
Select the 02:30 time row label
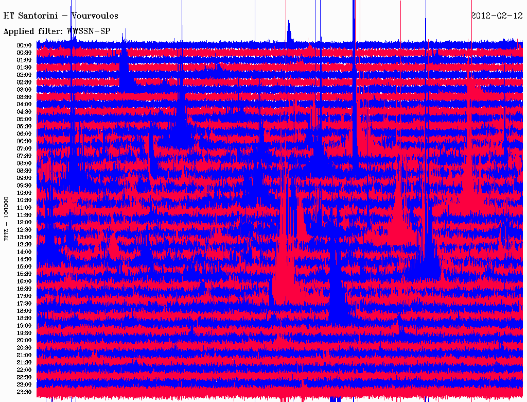[x=24, y=82]
